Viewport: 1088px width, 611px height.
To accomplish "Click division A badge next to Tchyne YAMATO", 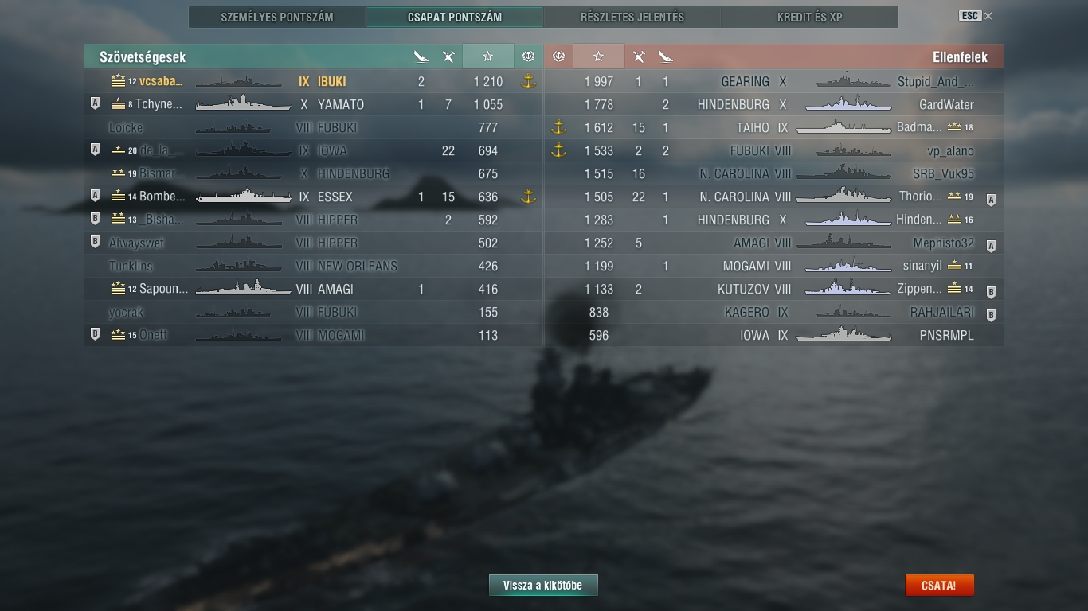I will [95, 103].
